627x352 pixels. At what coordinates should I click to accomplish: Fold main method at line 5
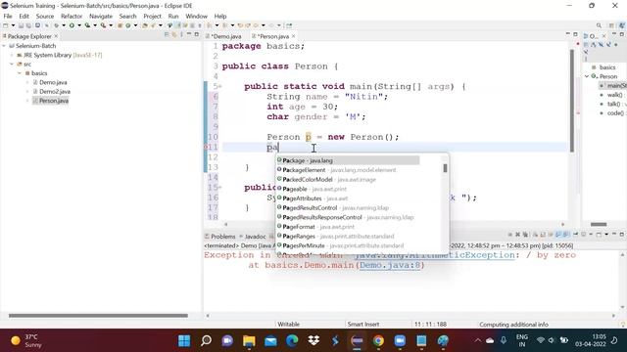219,87
